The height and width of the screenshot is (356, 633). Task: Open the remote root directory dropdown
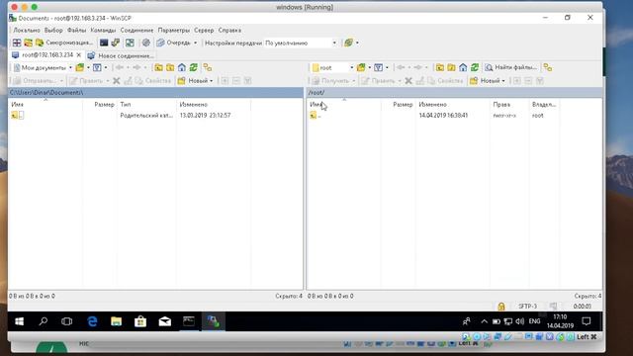[x=332, y=67]
